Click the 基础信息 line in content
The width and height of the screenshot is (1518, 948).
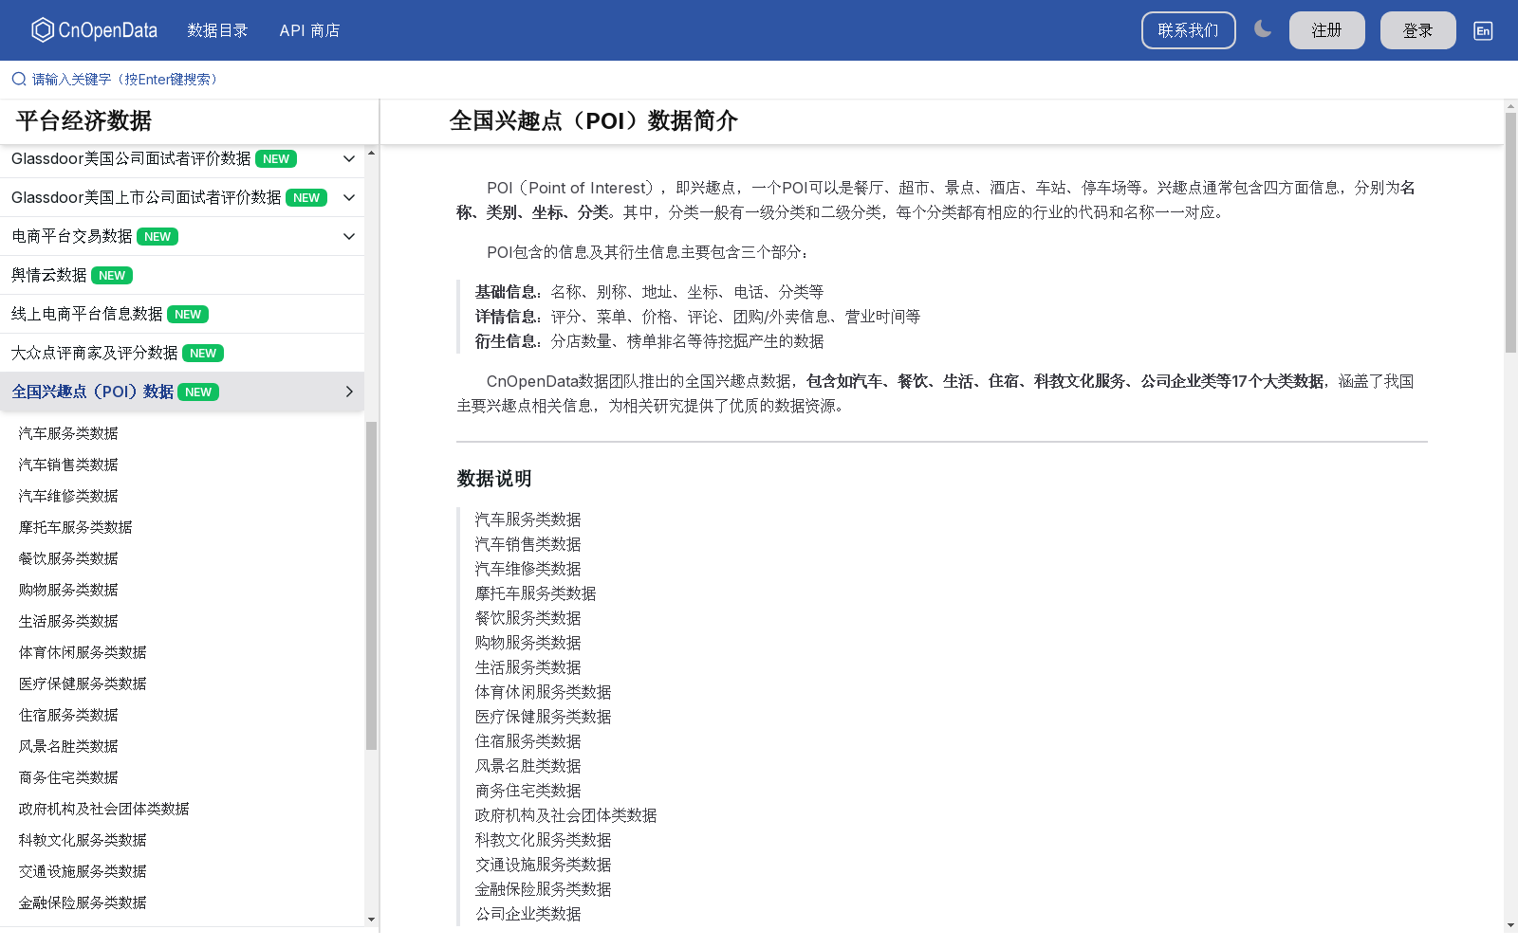[x=650, y=292]
